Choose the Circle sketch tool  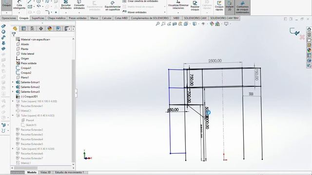pyautogui.click(x=39, y=1)
